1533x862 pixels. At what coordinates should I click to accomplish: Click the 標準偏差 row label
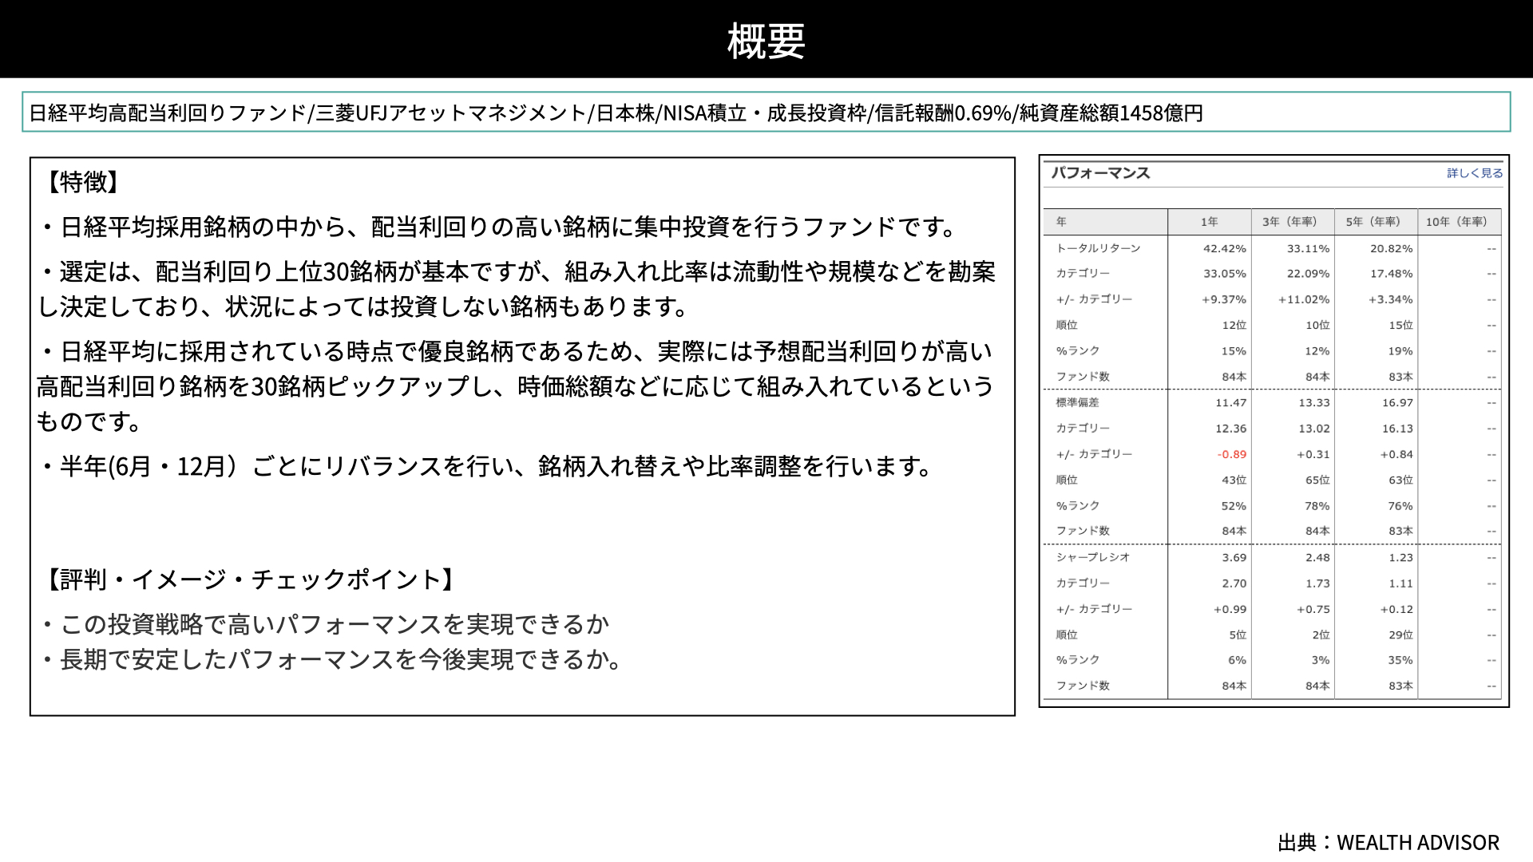point(1077,402)
